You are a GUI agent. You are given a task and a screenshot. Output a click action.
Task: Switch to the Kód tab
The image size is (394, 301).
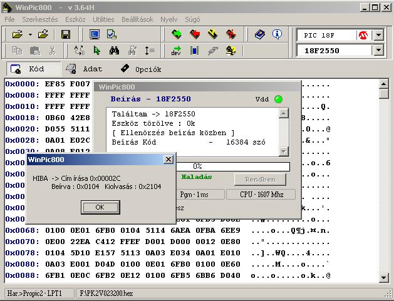(33, 69)
